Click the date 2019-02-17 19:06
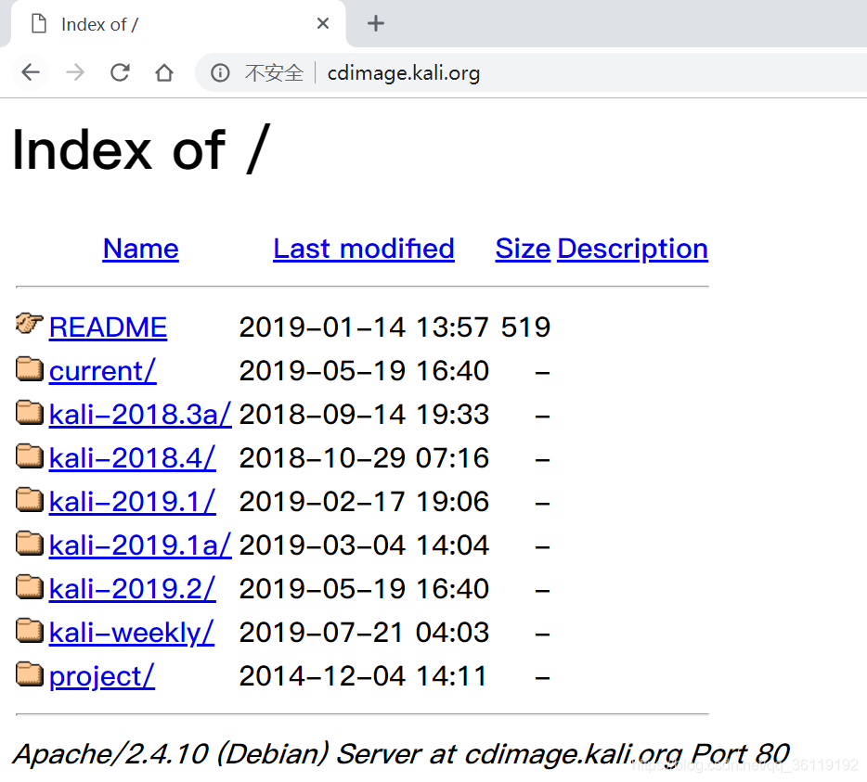This screenshot has height=782, width=867. [364, 502]
